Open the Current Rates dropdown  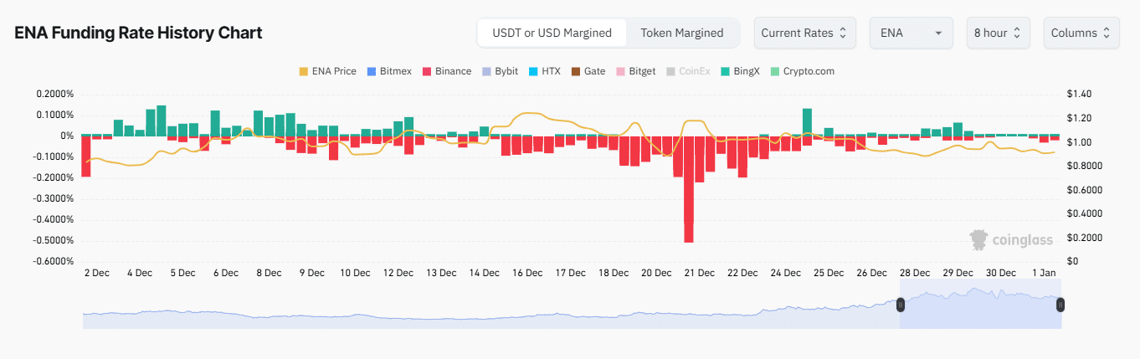(805, 33)
